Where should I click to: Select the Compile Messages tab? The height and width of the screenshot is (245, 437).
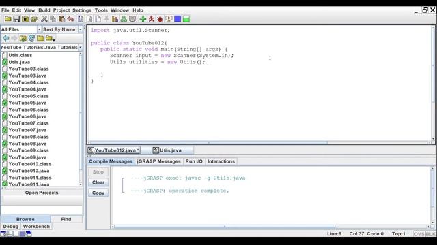pyautogui.click(x=111, y=161)
